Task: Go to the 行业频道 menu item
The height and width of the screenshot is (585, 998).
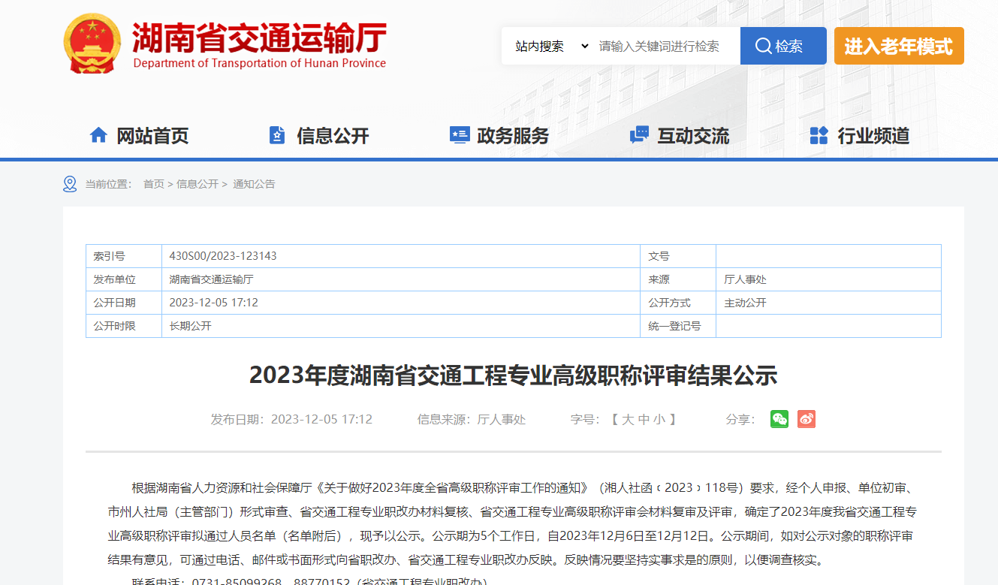Action: (873, 136)
